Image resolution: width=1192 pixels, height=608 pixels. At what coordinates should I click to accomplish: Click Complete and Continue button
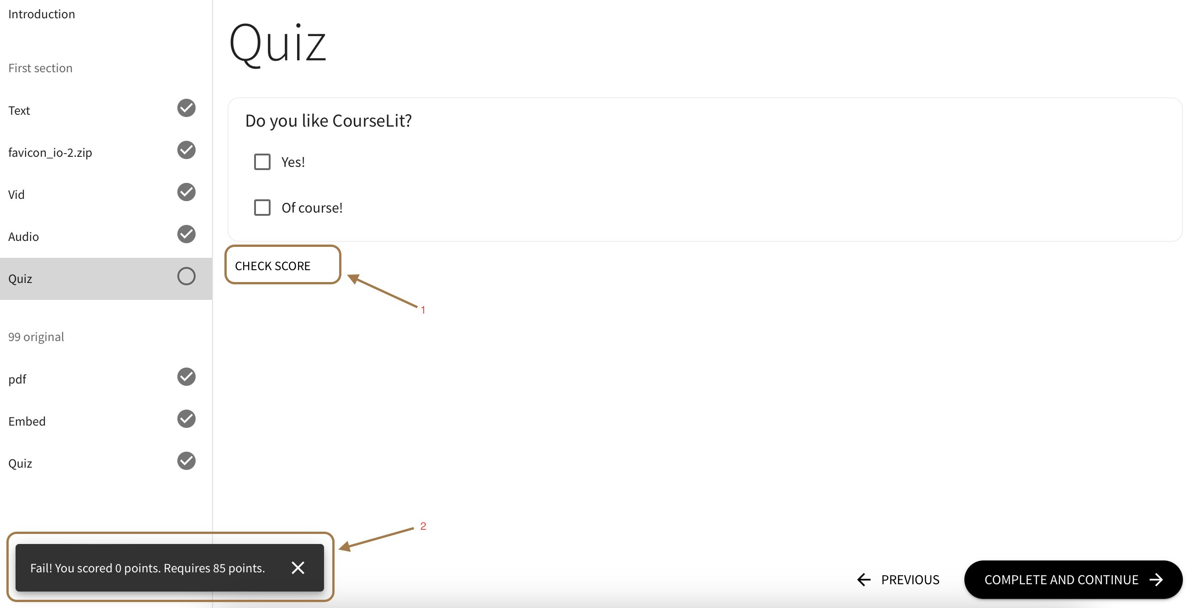(x=1073, y=580)
